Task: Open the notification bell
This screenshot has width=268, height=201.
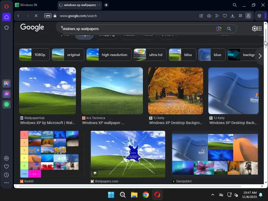Action: coord(261,195)
